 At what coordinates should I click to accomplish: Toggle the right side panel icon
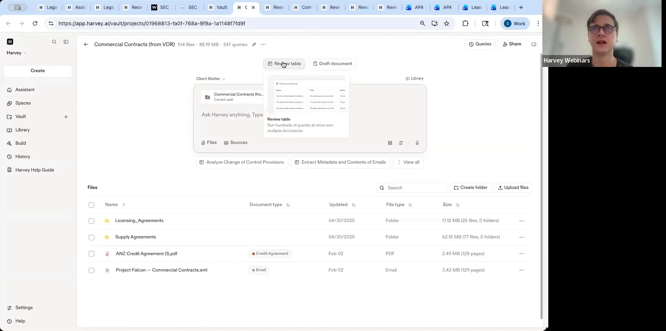(533, 44)
